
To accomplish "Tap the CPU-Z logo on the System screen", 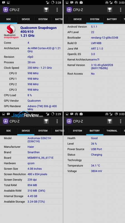I will coord(69,10).
